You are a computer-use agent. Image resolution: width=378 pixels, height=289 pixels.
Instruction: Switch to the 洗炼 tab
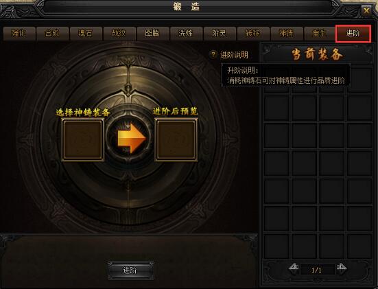pyautogui.click(x=187, y=33)
